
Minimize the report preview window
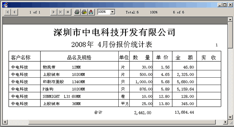click(220, 5)
